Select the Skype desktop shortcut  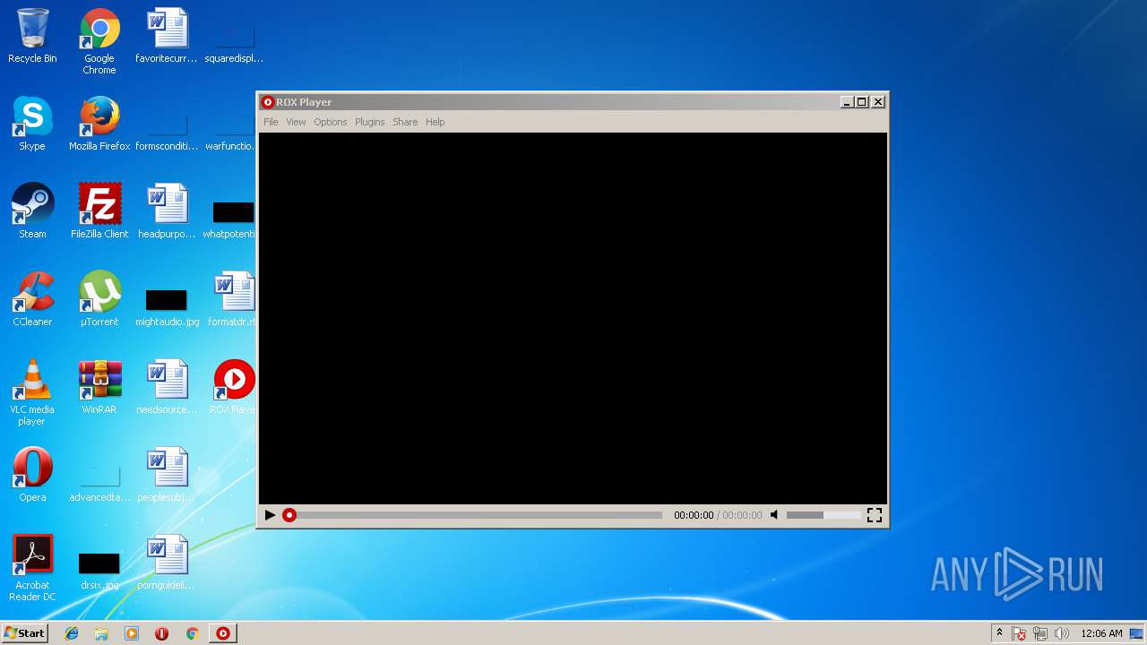click(x=32, y=124)
